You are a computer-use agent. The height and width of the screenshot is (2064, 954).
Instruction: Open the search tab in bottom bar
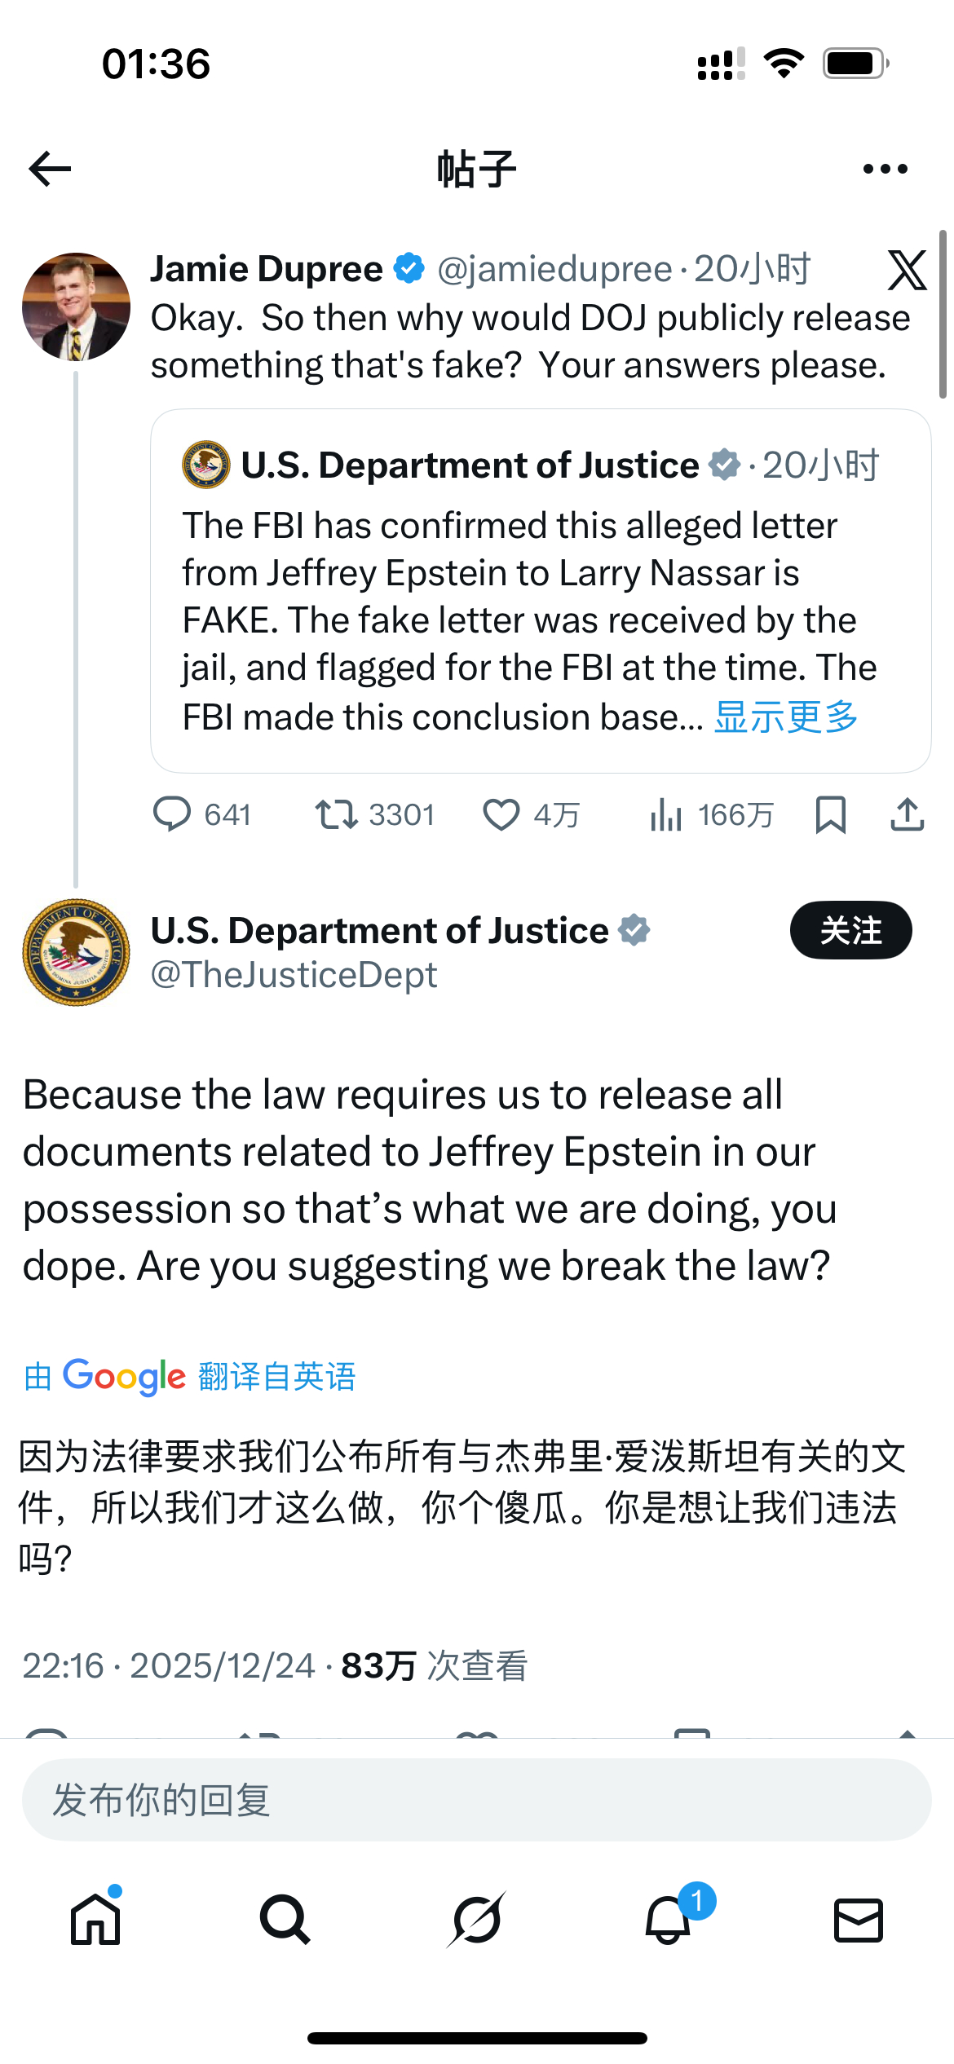click(x=285, y=1920)
